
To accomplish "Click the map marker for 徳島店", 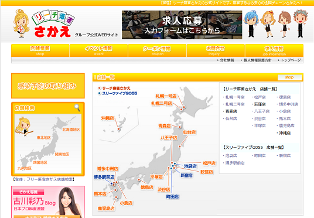I will (x=139, y=180).
